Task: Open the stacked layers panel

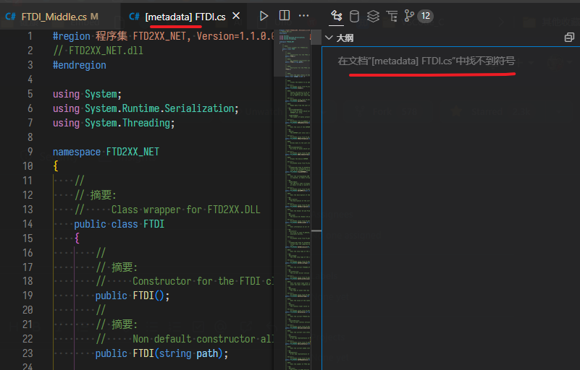Action: (x=373, y=16)
